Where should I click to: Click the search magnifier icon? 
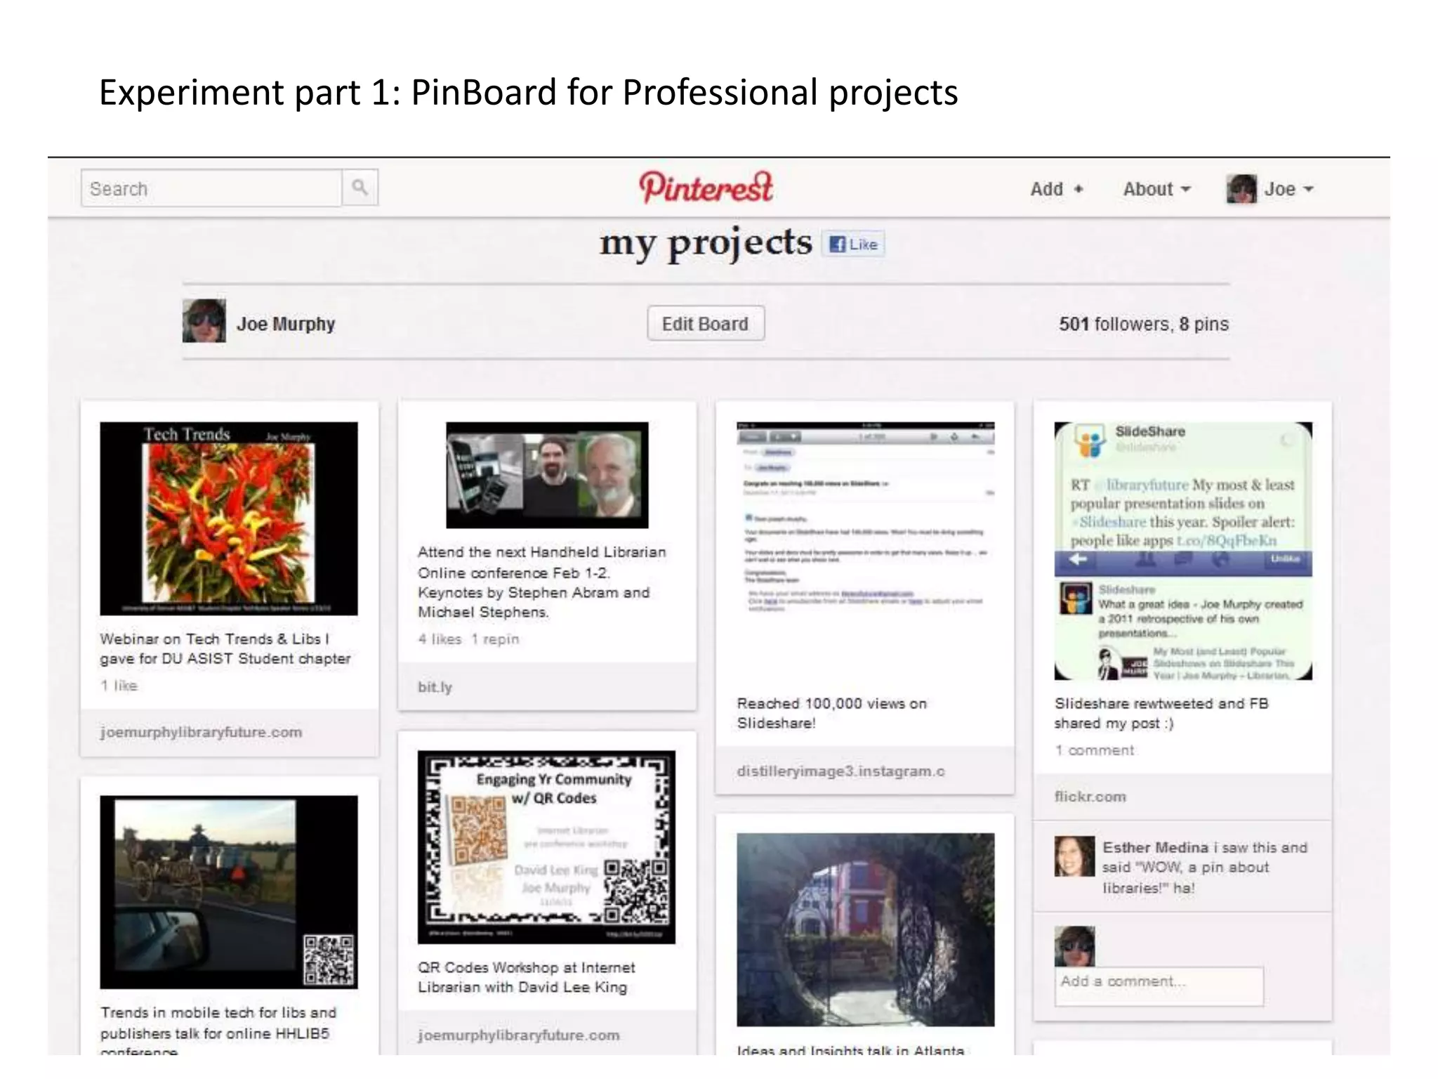(360, 188)
